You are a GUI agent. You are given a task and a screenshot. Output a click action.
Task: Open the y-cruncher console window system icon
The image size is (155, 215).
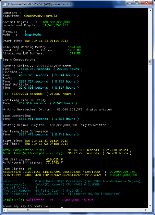5,4
